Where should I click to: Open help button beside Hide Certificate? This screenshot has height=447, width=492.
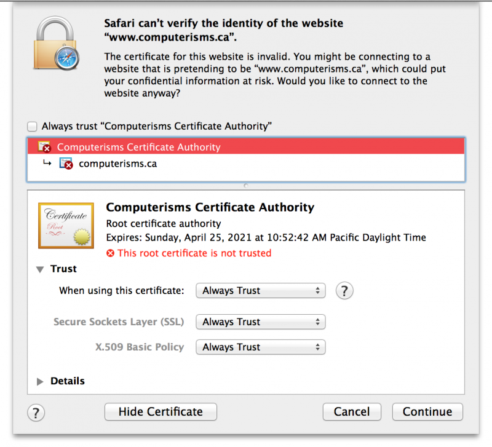click(x=36, y=413)
